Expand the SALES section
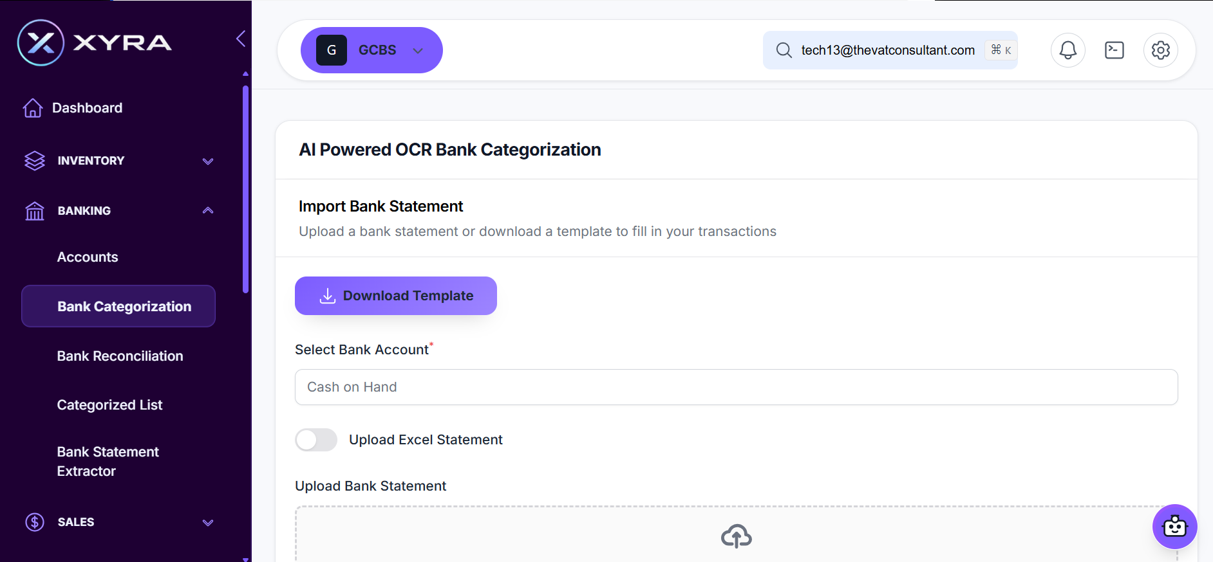 click(207, 522)
